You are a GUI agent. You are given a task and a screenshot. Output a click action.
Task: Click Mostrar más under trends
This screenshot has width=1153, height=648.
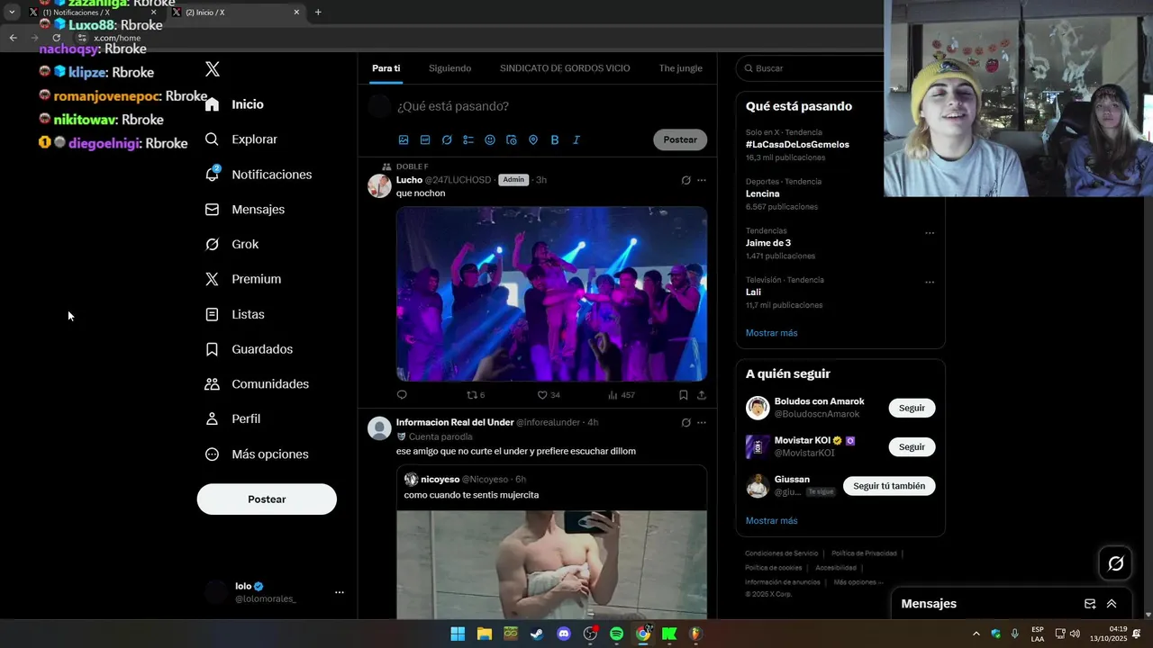[x=771, y=333]
